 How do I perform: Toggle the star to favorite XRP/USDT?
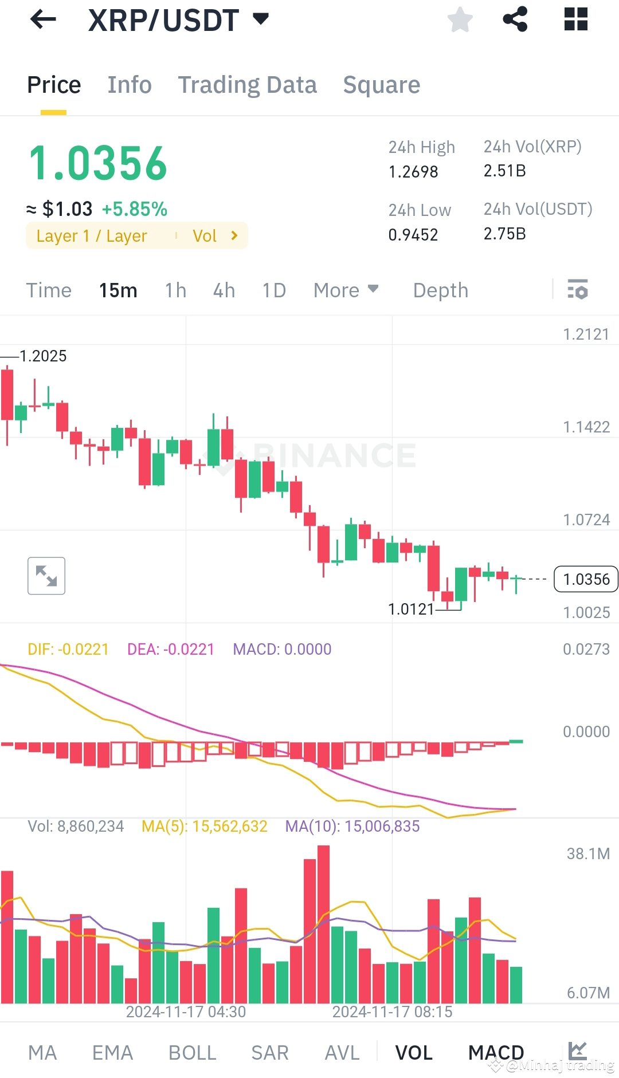point(460,19)
